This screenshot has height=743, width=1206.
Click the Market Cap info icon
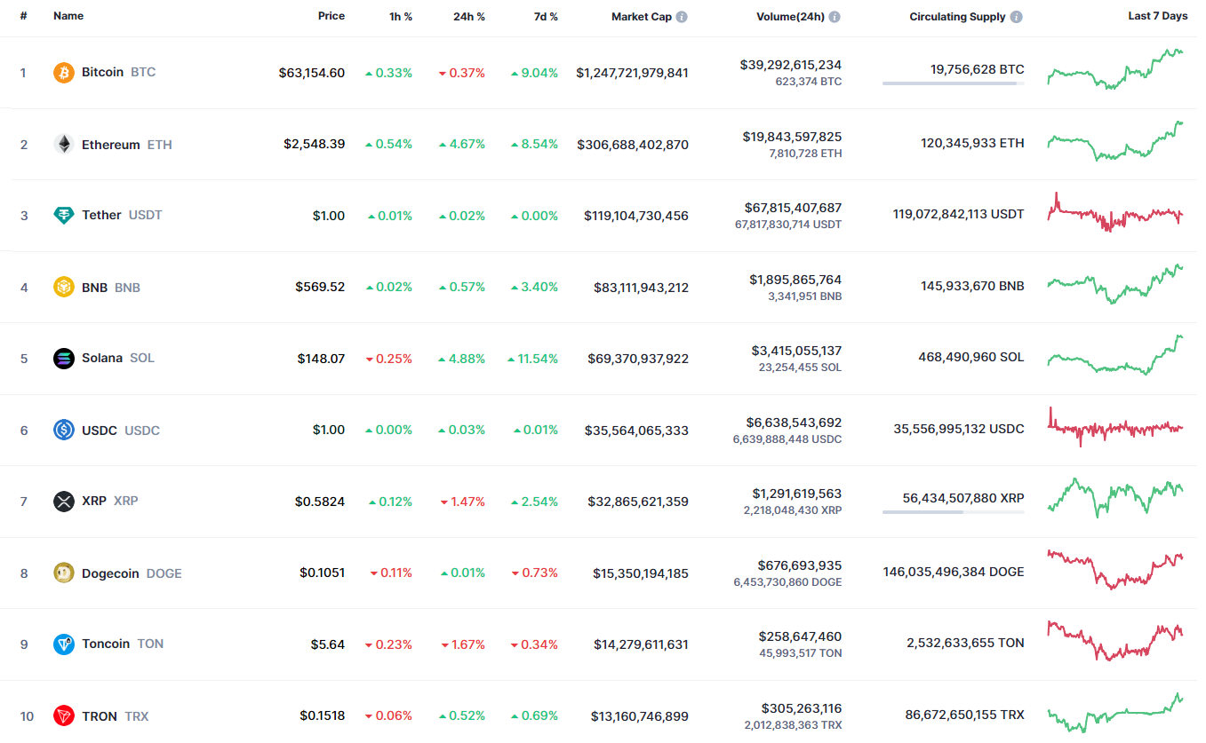(x=682, y=17)
